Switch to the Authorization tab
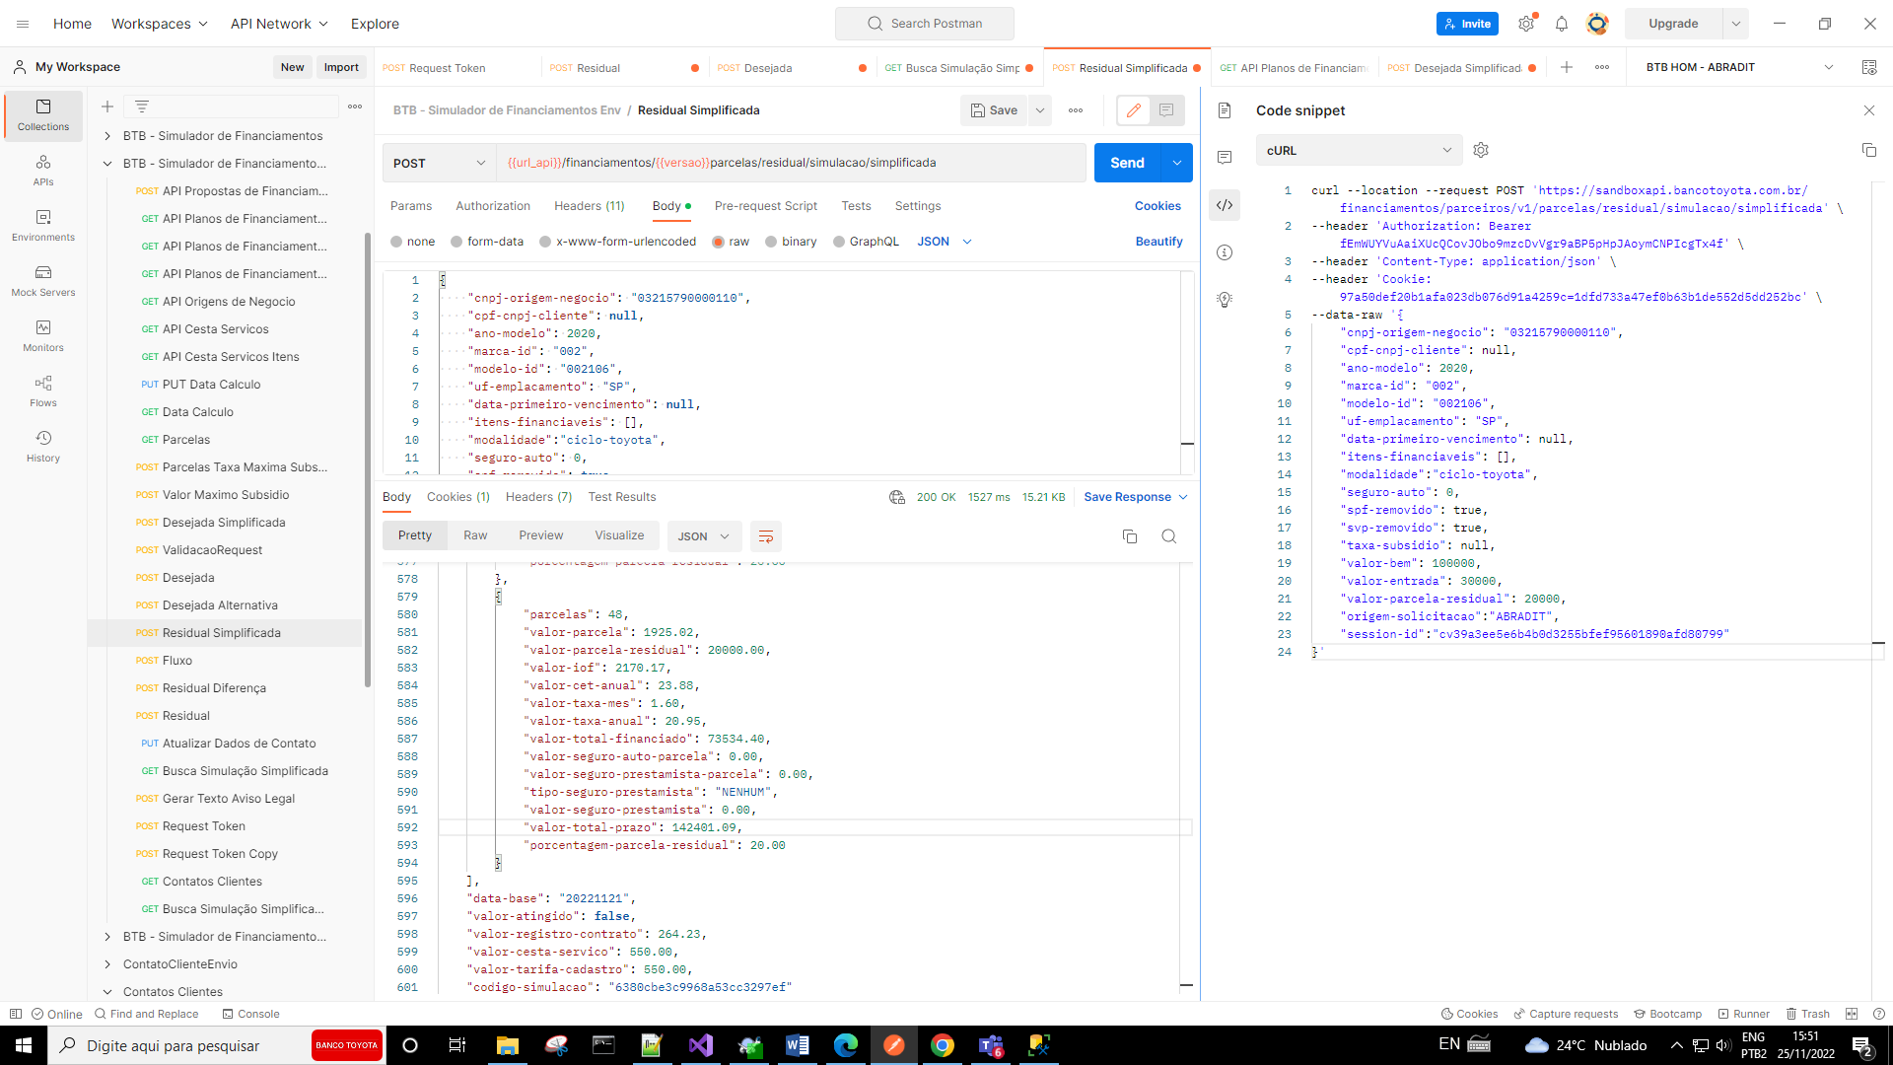The width and height of the screenshot is (1893, 1065). pyautogui.click(x=493, y=206)
